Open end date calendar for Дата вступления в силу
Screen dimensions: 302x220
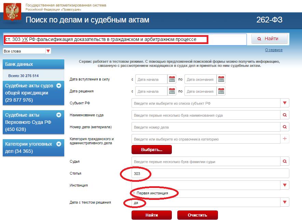point(221,79)
